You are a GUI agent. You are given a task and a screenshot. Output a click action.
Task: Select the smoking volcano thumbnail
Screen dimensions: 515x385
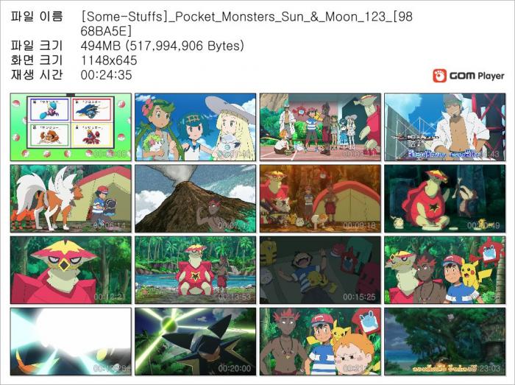[x=196, y=199]
